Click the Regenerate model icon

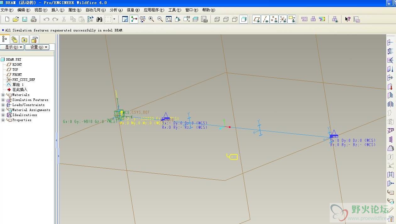pos(91,20)
